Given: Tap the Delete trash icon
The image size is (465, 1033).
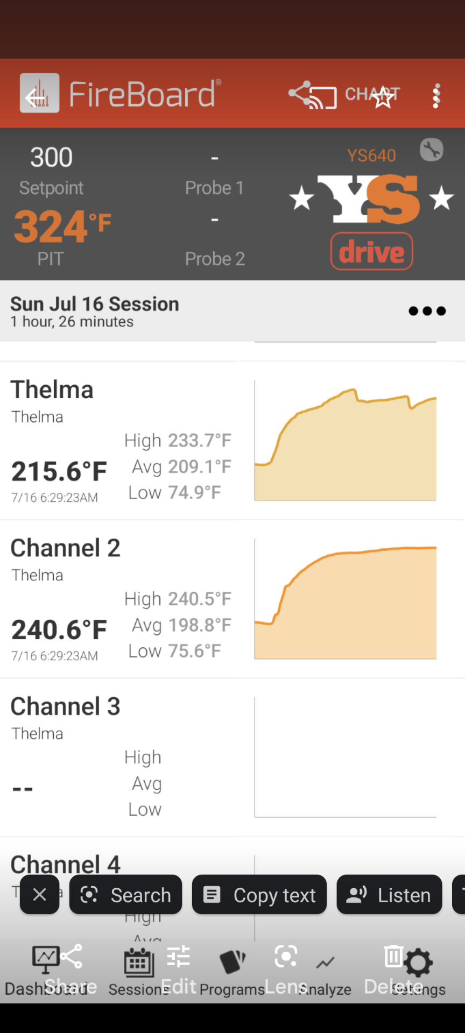Looking at the screenshot, I should (x=393, y=957).
